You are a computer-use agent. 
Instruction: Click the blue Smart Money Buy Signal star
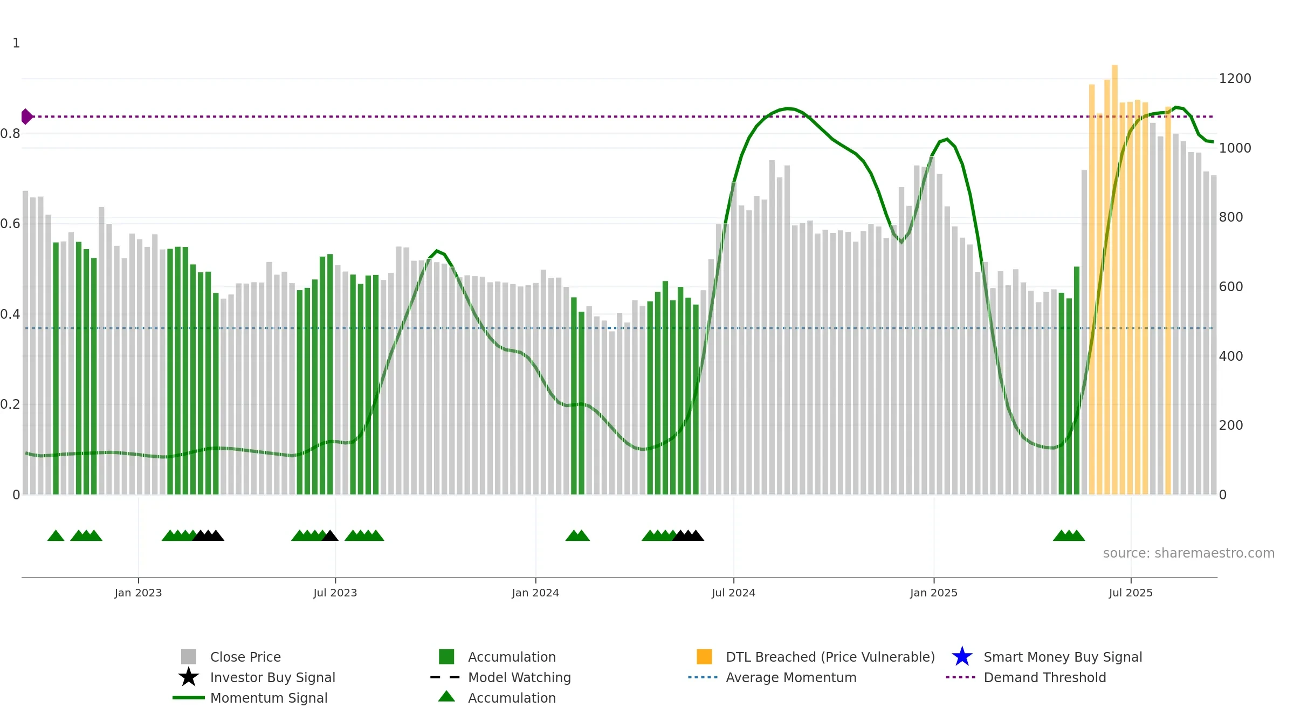pyautogui.click(x=962, y=657)
